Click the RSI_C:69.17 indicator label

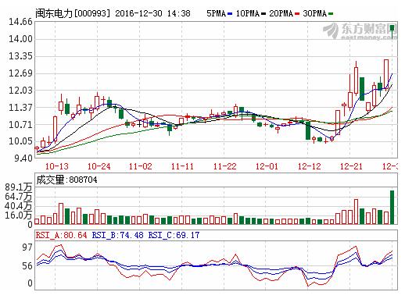click(174, 235)
